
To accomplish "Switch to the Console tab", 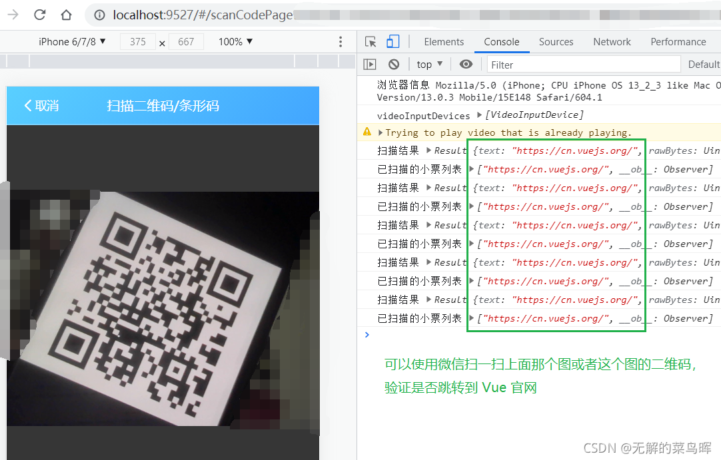I will point(502,42).
